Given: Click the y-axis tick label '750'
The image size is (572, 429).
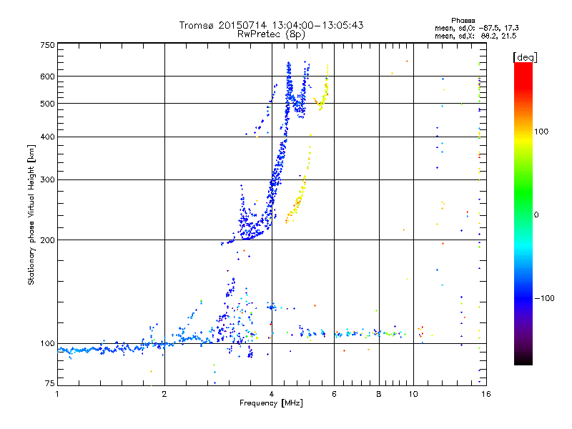Looking at the screenshot, I should point(47,45).
